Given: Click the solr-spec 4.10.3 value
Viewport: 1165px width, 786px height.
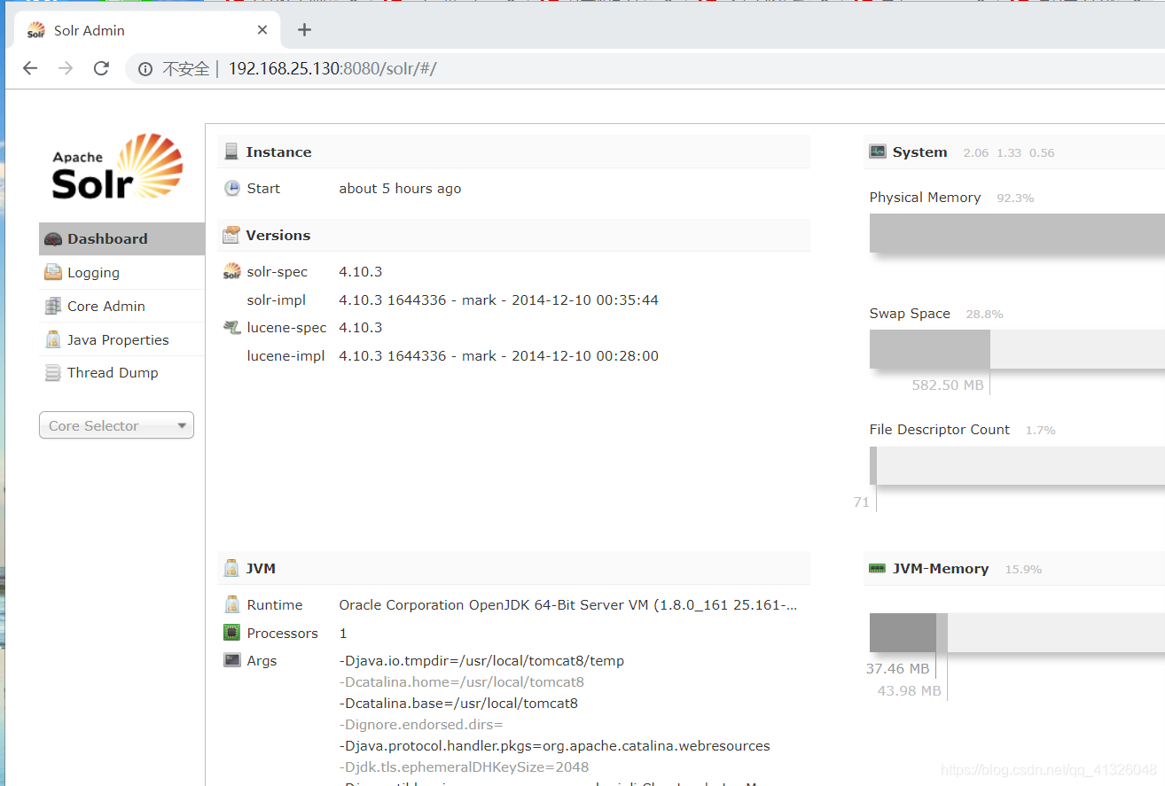Looking at the screenshot, I should point(361,272).
